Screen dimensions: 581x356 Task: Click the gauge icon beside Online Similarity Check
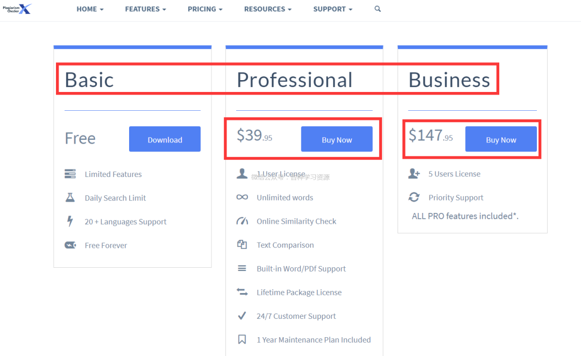[242, 221]
